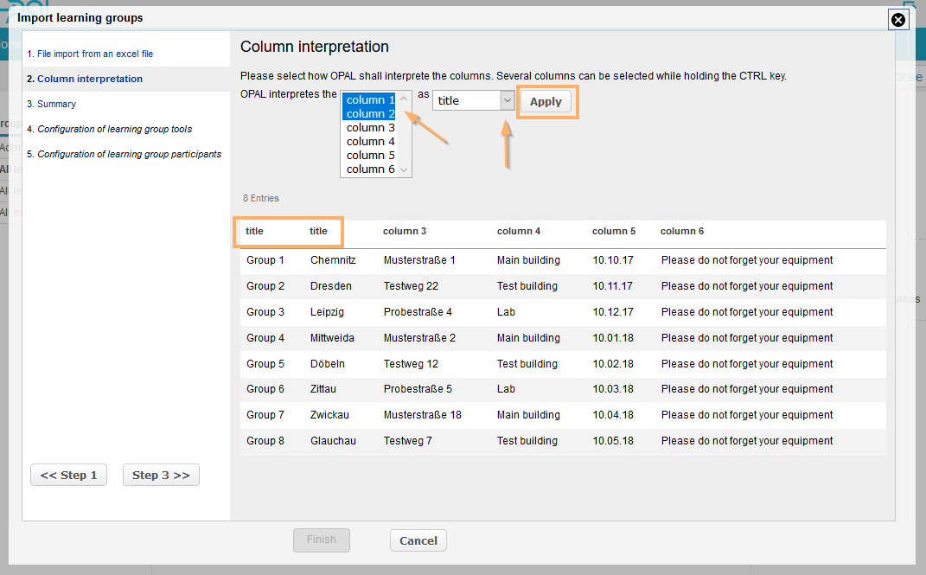This screenshot has height=575, width=926.
Task: Select column 1 in the listbox
Action: point(370,100)
